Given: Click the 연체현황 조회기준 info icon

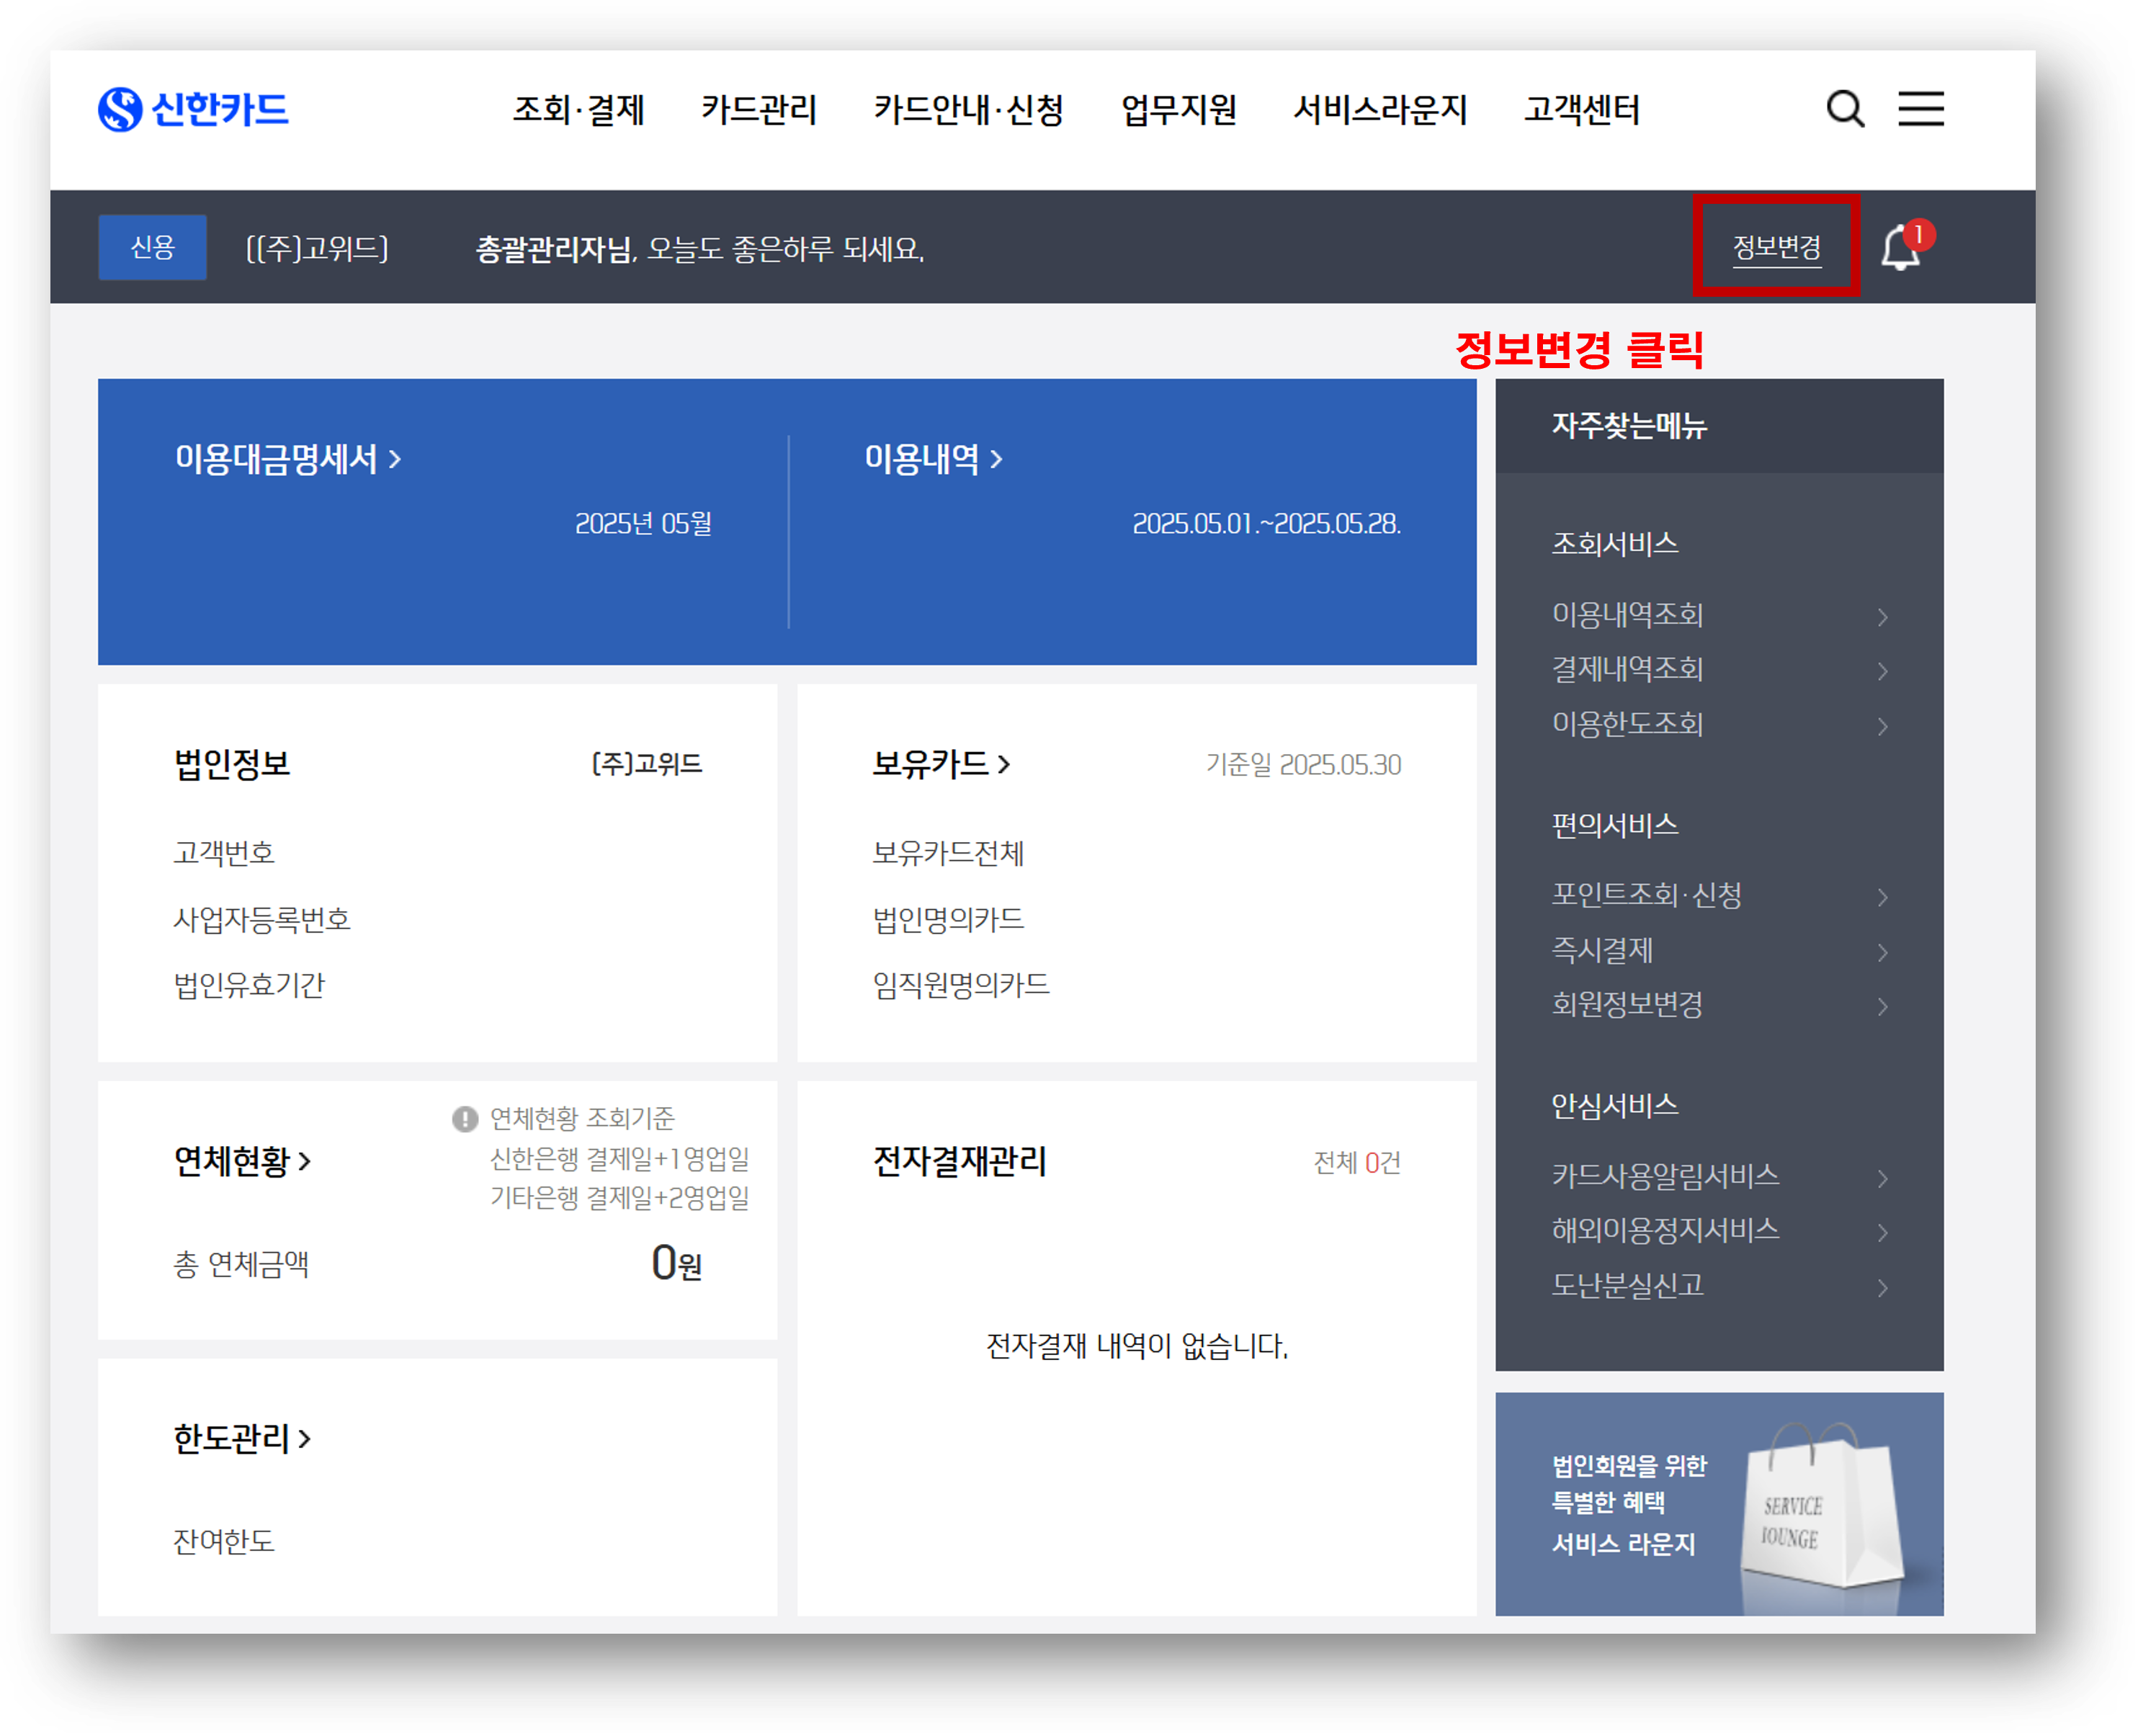Looking at the screenshot, I should click(465, 1118).
